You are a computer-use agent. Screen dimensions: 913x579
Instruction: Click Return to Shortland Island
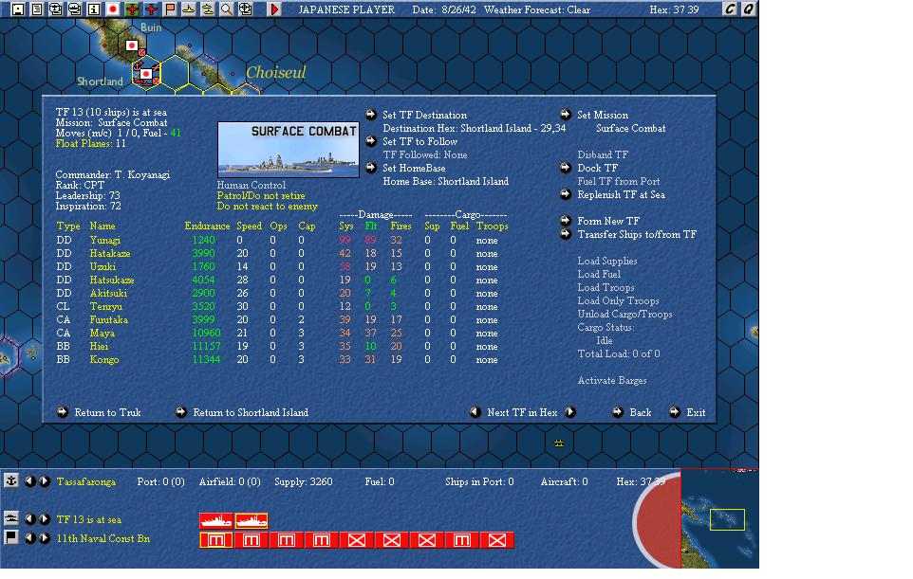click(x=251, y=412)
